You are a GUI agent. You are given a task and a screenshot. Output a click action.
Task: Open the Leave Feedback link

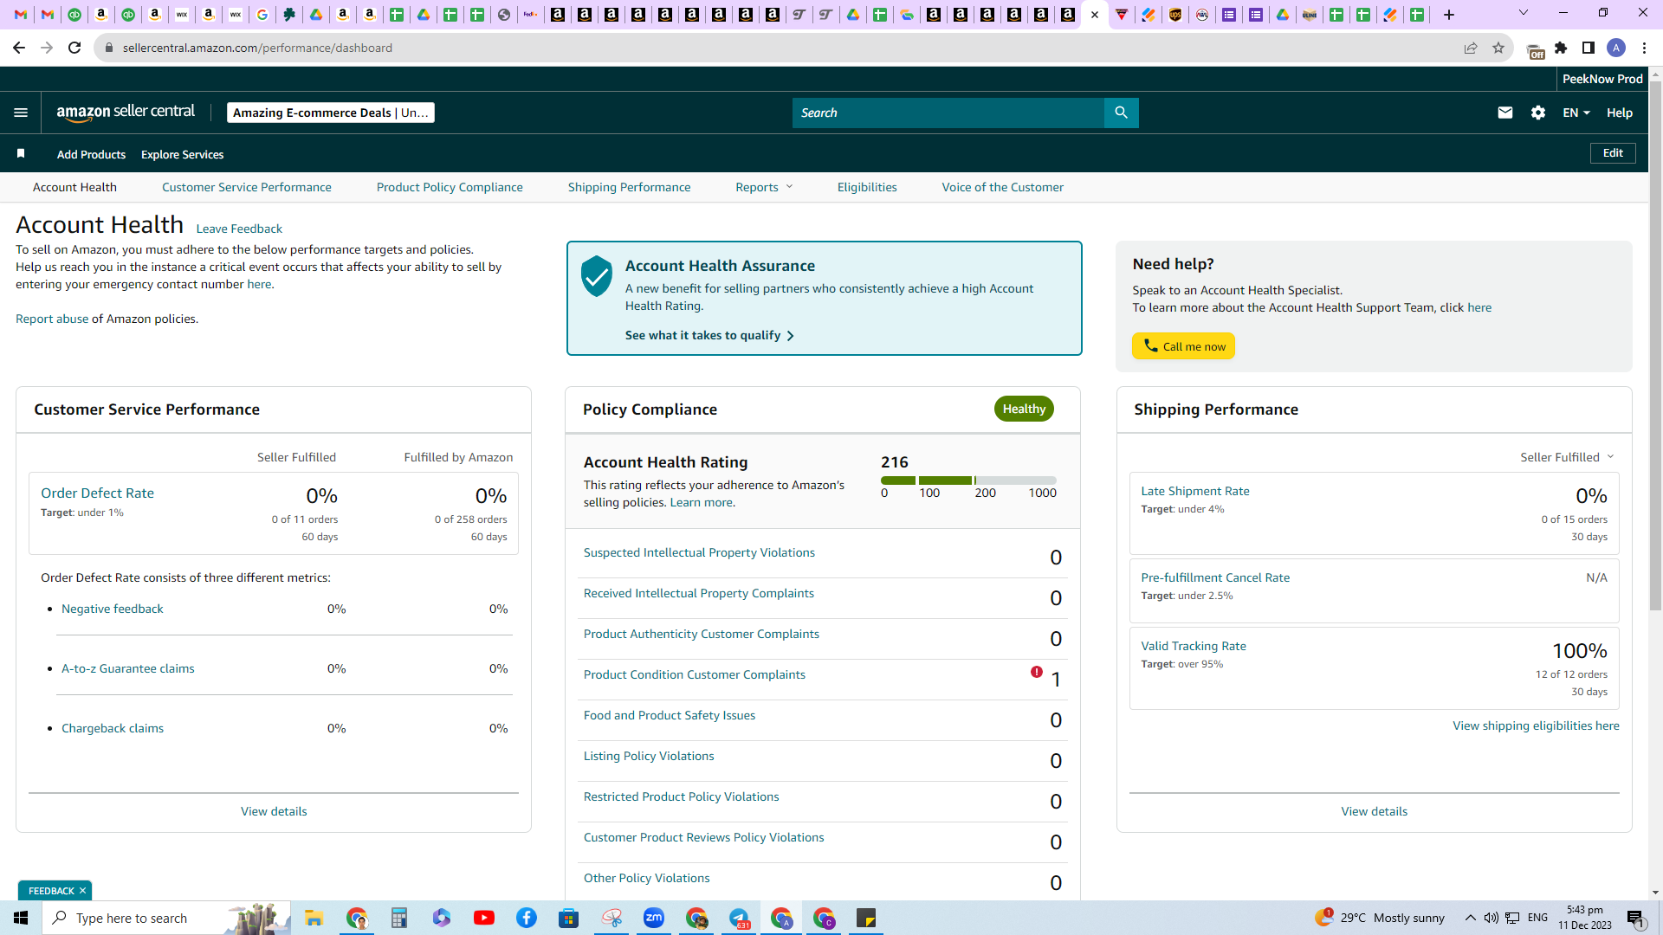coord(239,229)
